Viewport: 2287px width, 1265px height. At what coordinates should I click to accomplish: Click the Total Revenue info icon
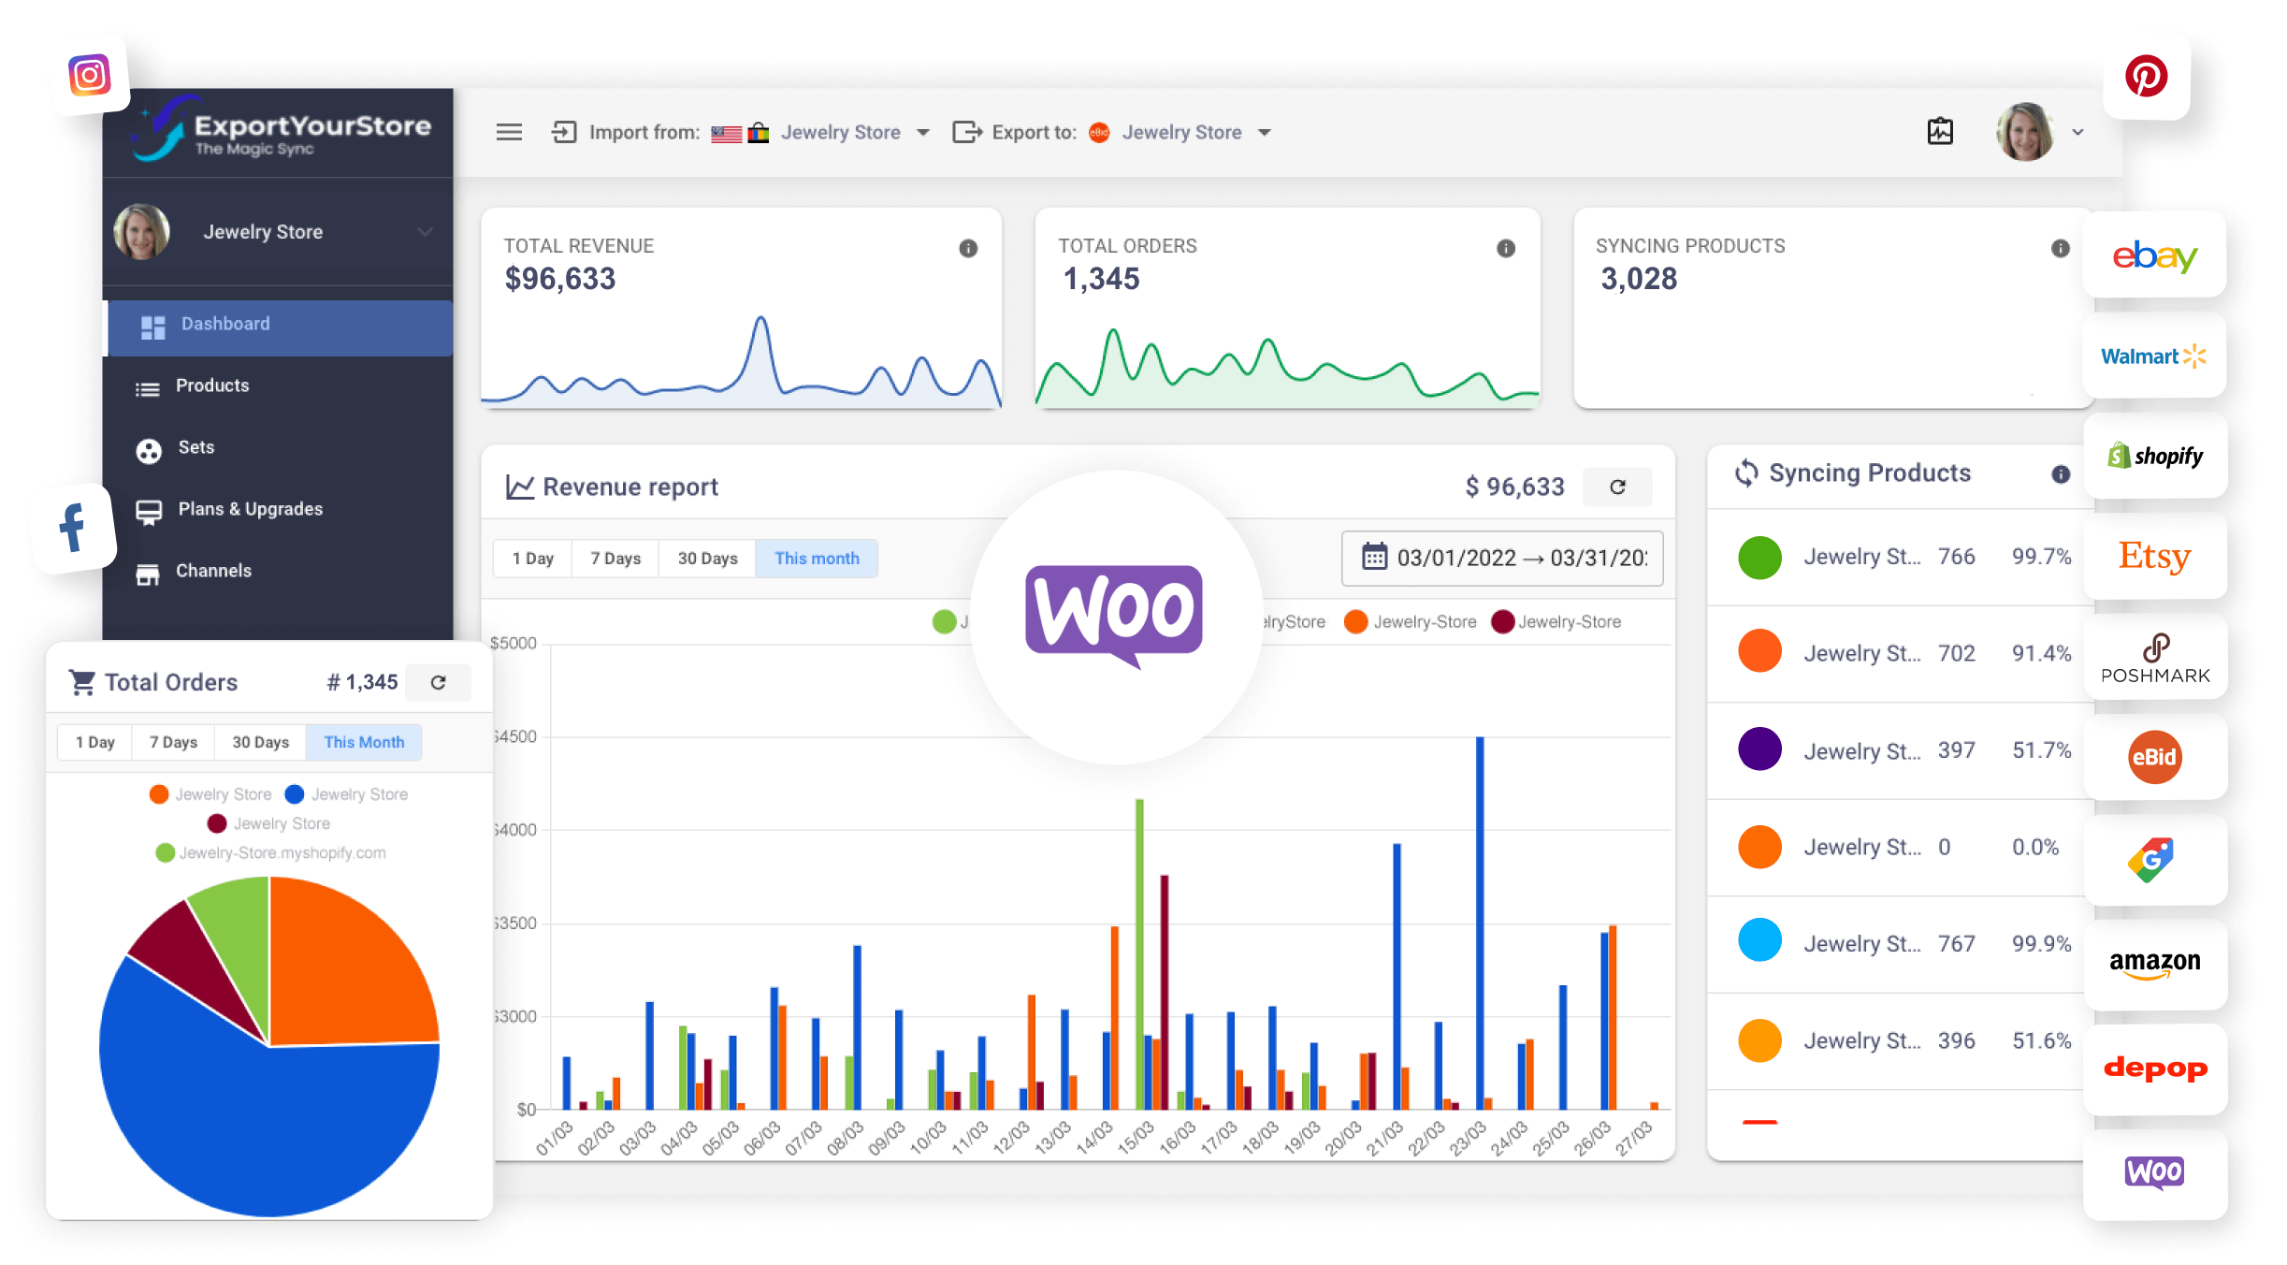(968, 248)
